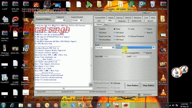Open the 009 file on desktop
Image resolution: width=192 pixels, height=108 pixels.
coord(15,64)
